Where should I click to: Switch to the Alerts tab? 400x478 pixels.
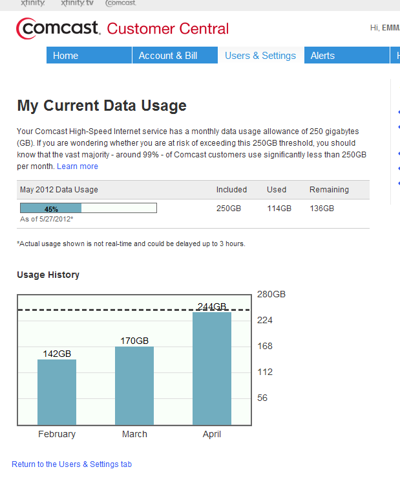322,56
